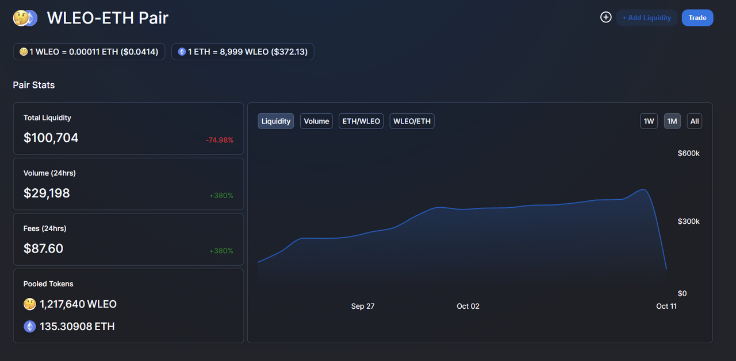Click the Oct 11 date label
Screen dimensions: 736x361
[666, 306]
